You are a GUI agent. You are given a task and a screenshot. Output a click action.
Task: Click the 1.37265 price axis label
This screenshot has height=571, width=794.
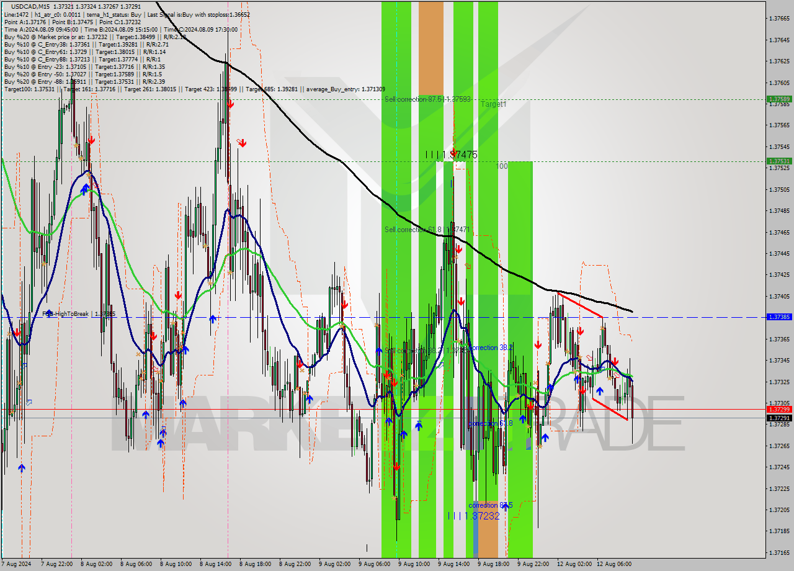coord(779,446)
